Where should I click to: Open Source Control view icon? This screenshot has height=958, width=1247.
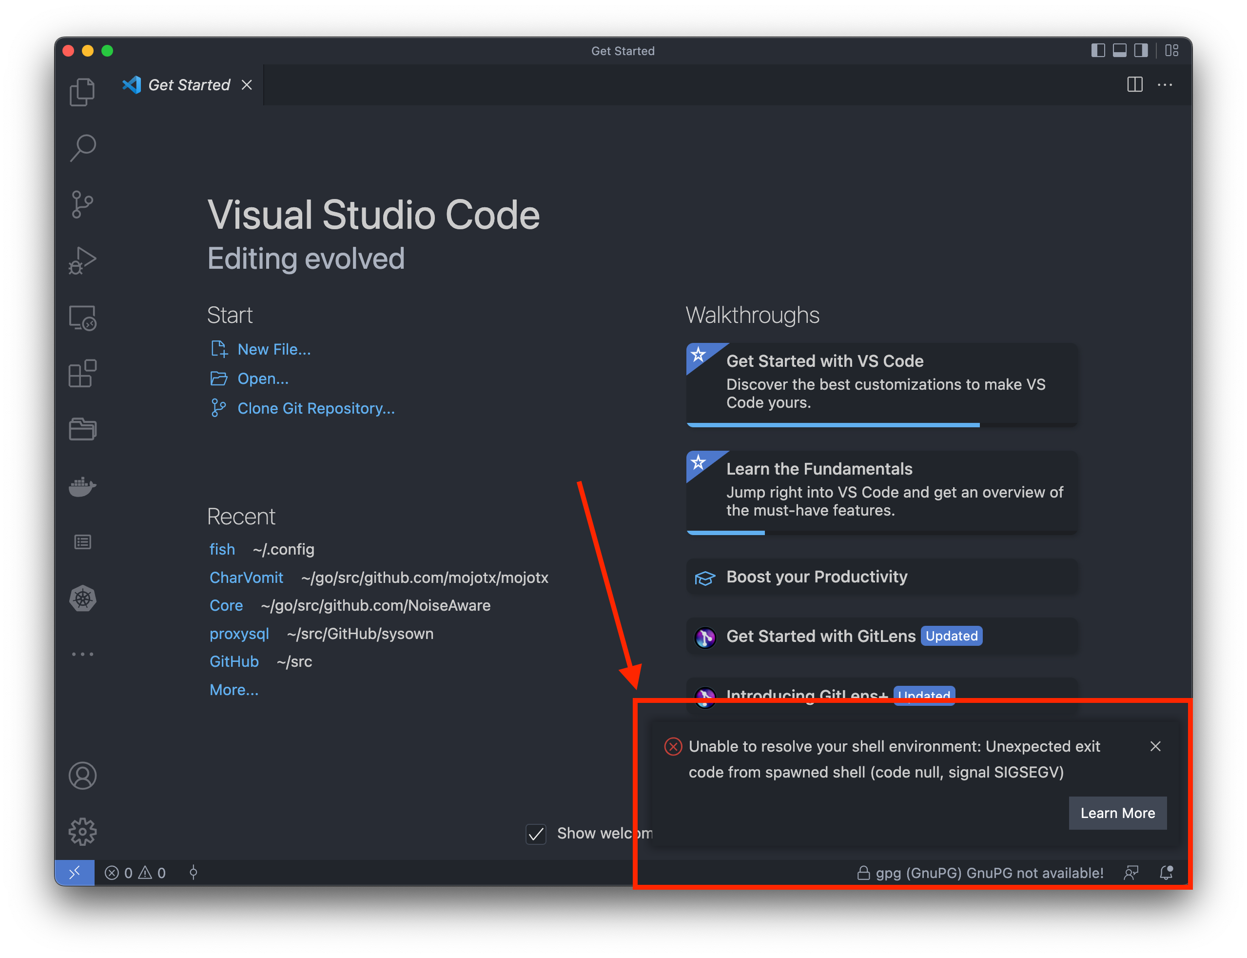point(82,205)
